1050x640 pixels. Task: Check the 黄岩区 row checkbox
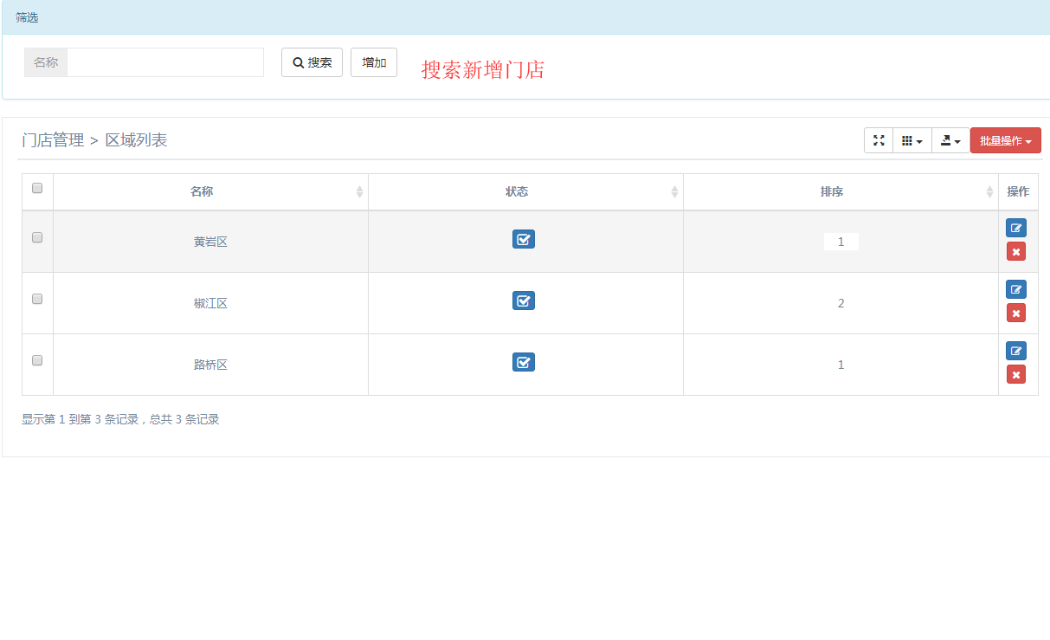coord(37,237)
